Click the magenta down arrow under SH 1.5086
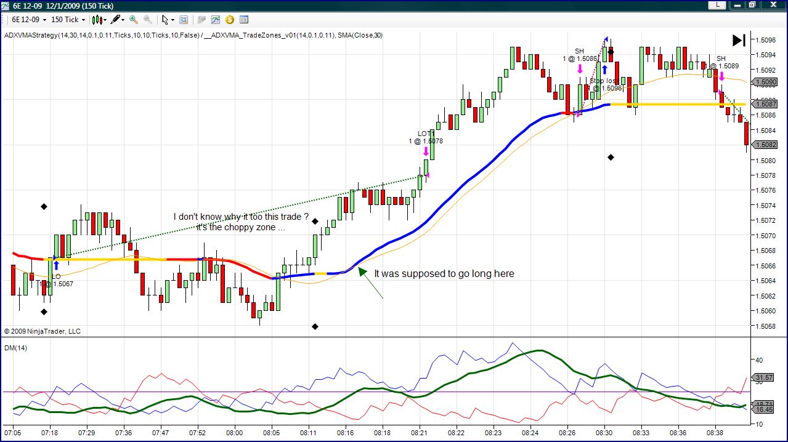Image resolution: width=788 pixels, height=442 pixels. [580, 68]
